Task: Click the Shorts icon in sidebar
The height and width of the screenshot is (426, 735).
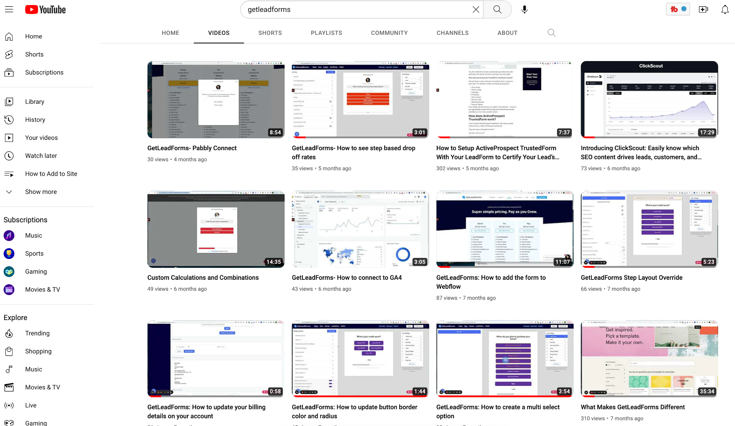Action: (x=10, y=54)
